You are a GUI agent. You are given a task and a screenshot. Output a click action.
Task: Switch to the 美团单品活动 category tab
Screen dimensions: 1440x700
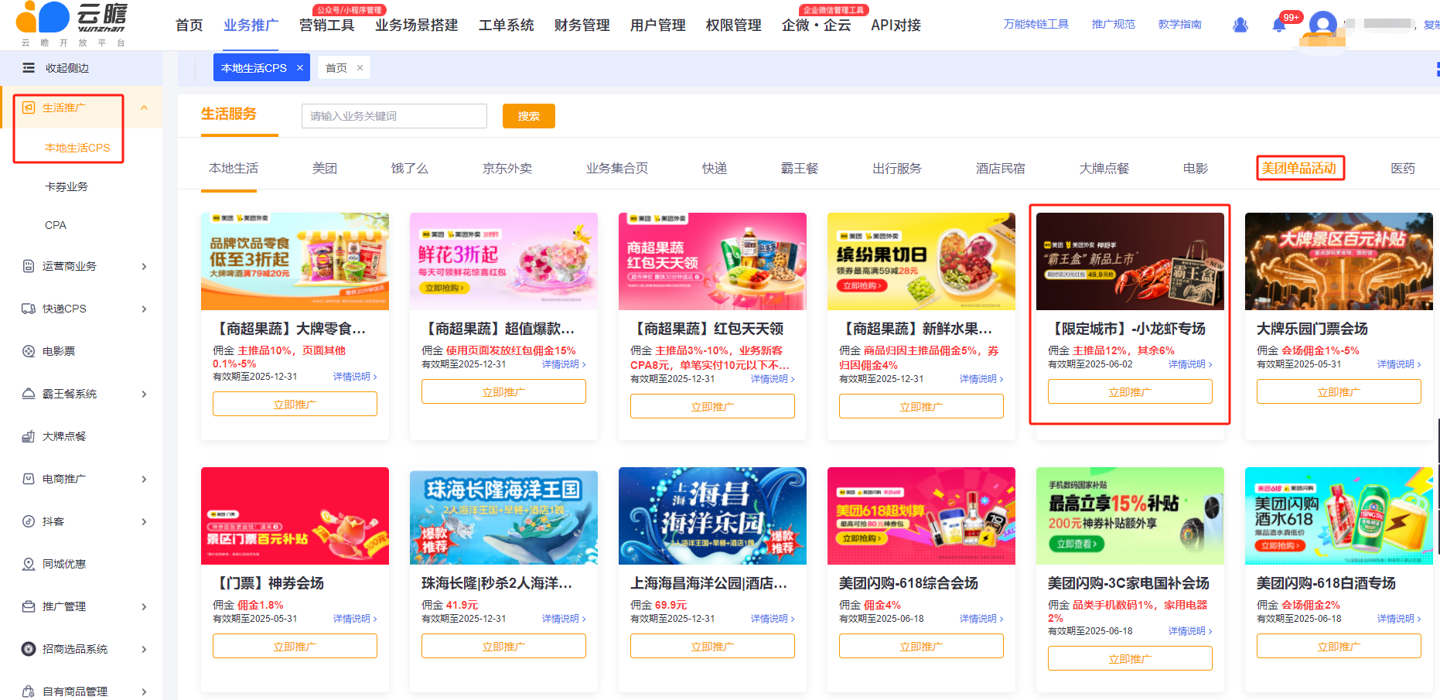coord(1299,168)
